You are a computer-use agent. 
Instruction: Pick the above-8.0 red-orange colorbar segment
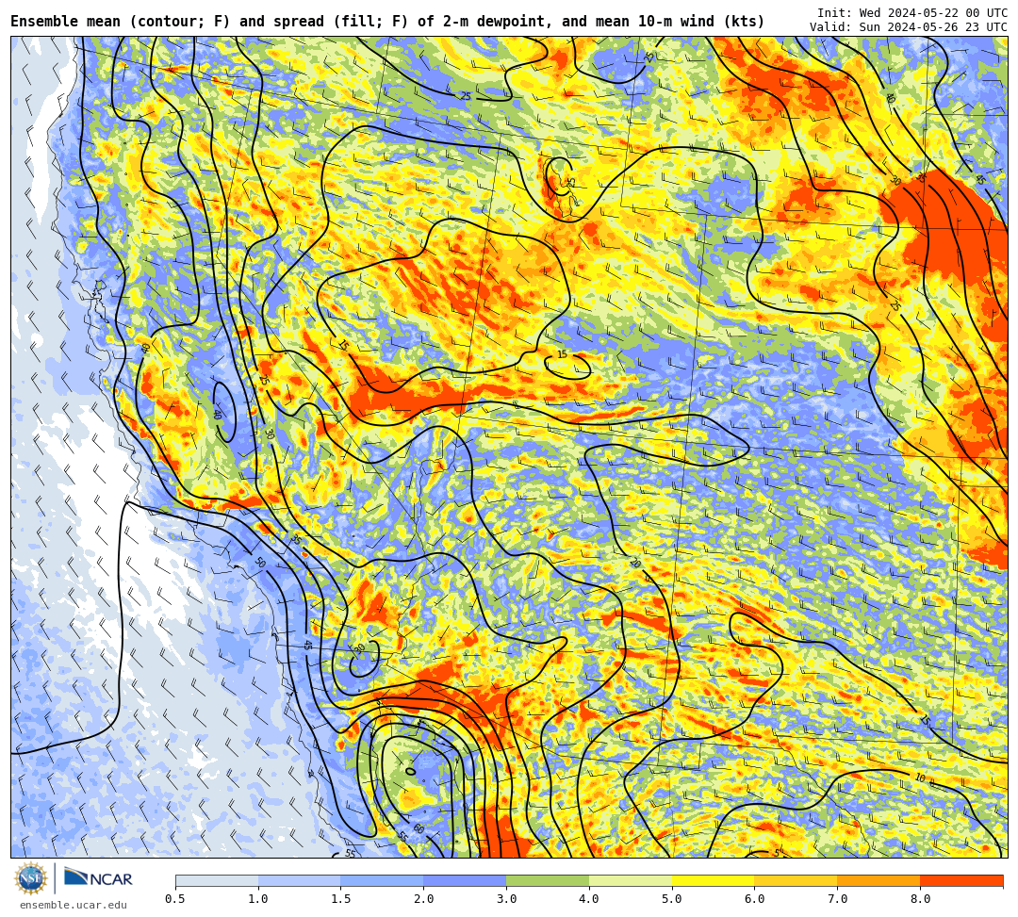[961, 880]
